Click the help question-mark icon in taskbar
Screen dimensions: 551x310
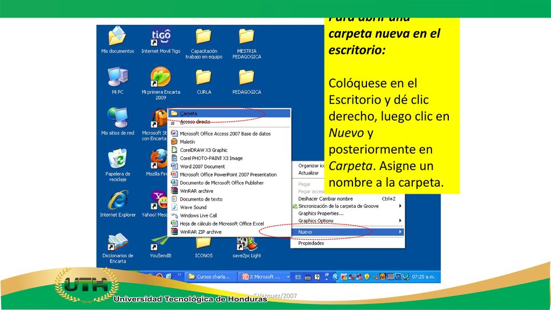317,277
